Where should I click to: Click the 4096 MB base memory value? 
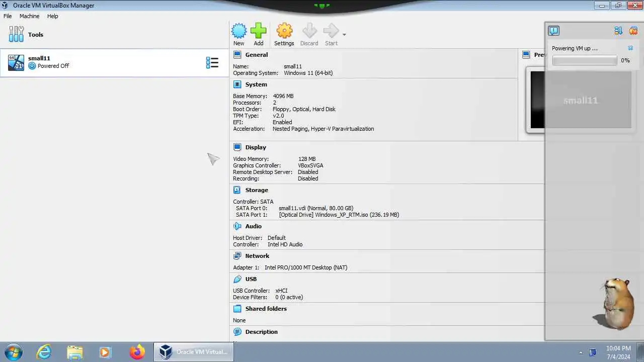tap(283, 96)
